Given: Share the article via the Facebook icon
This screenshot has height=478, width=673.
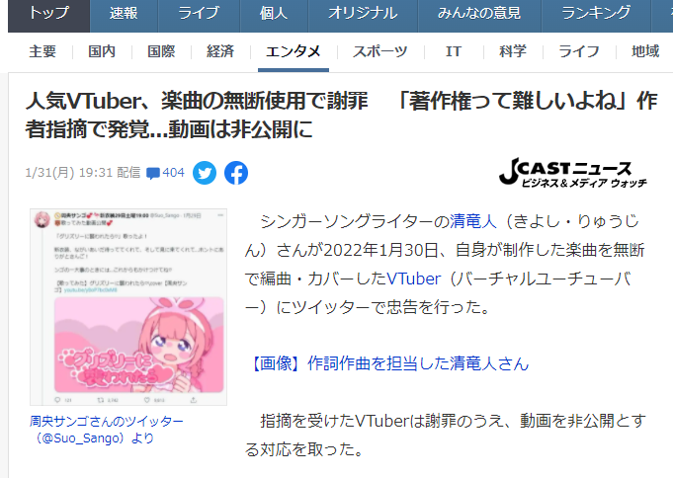Looking at the screenshot, I should coord(236,173).
